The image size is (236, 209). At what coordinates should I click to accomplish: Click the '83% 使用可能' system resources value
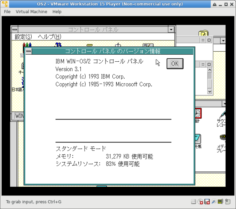coord(123,164)
